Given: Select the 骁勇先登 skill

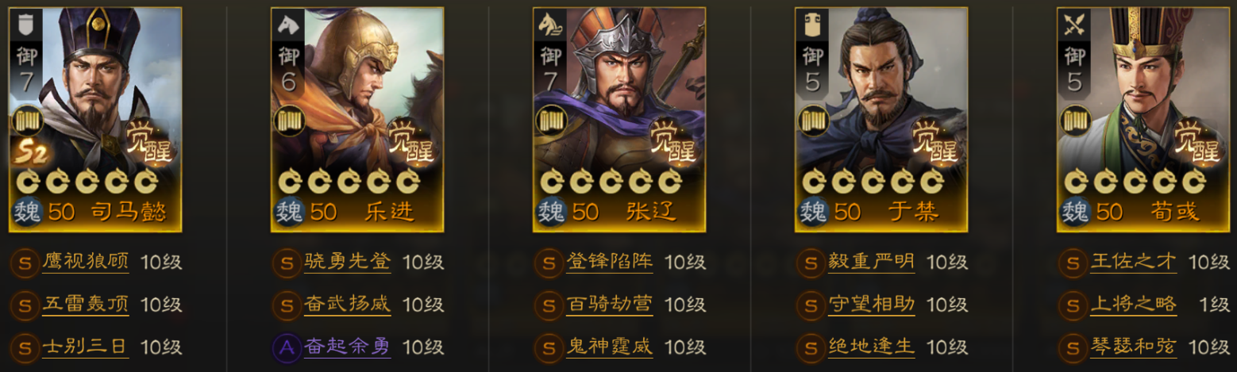Looking at the screenshot, I should pos(347,263).
